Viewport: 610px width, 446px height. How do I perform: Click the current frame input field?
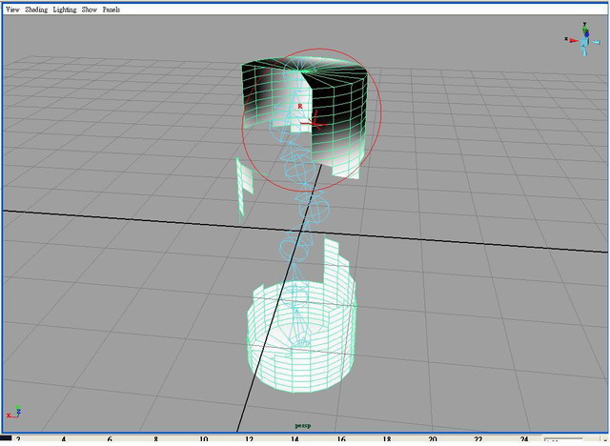tap(562, 440)
